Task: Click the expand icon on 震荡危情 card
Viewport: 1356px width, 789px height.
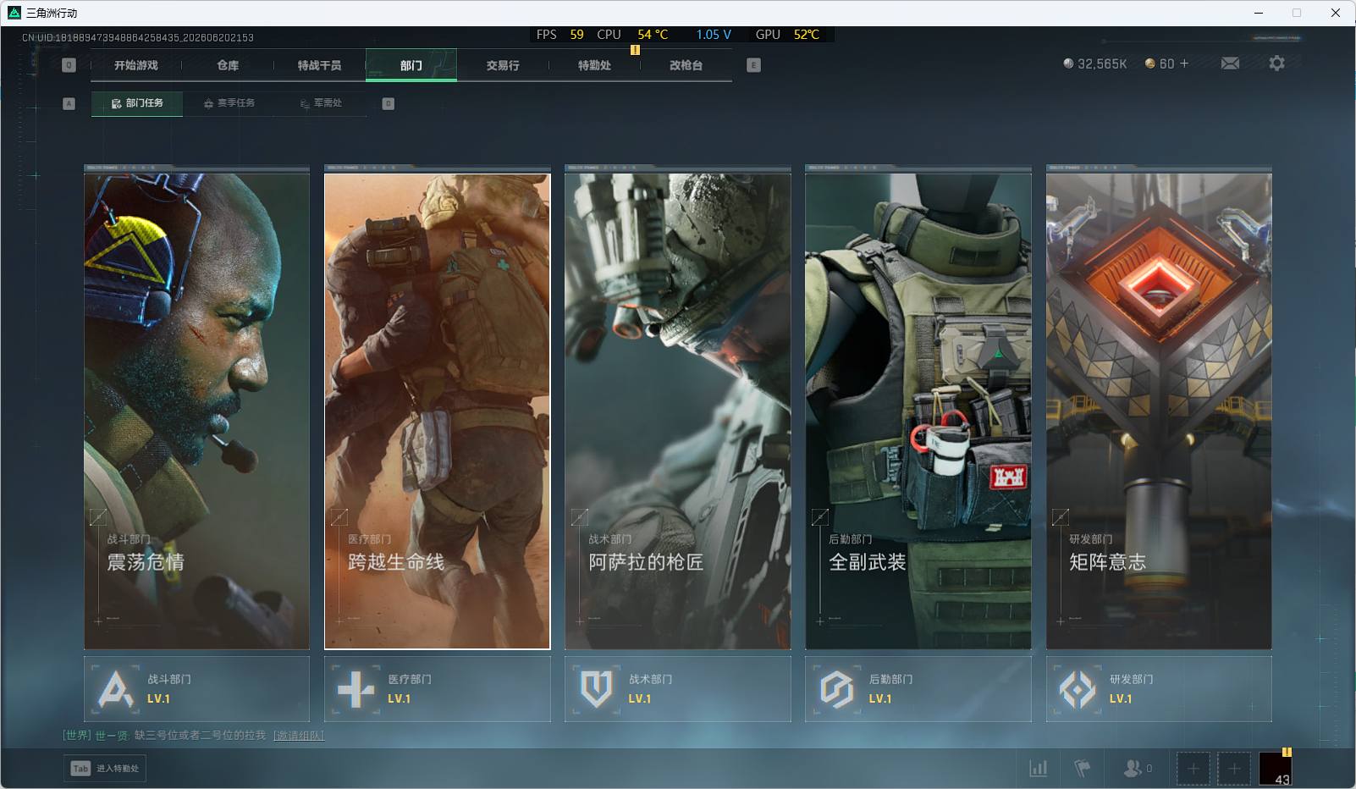Action: 98,516
